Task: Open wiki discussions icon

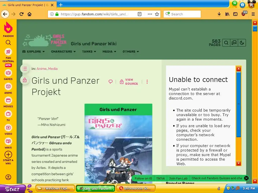Action: click(234, 43)
